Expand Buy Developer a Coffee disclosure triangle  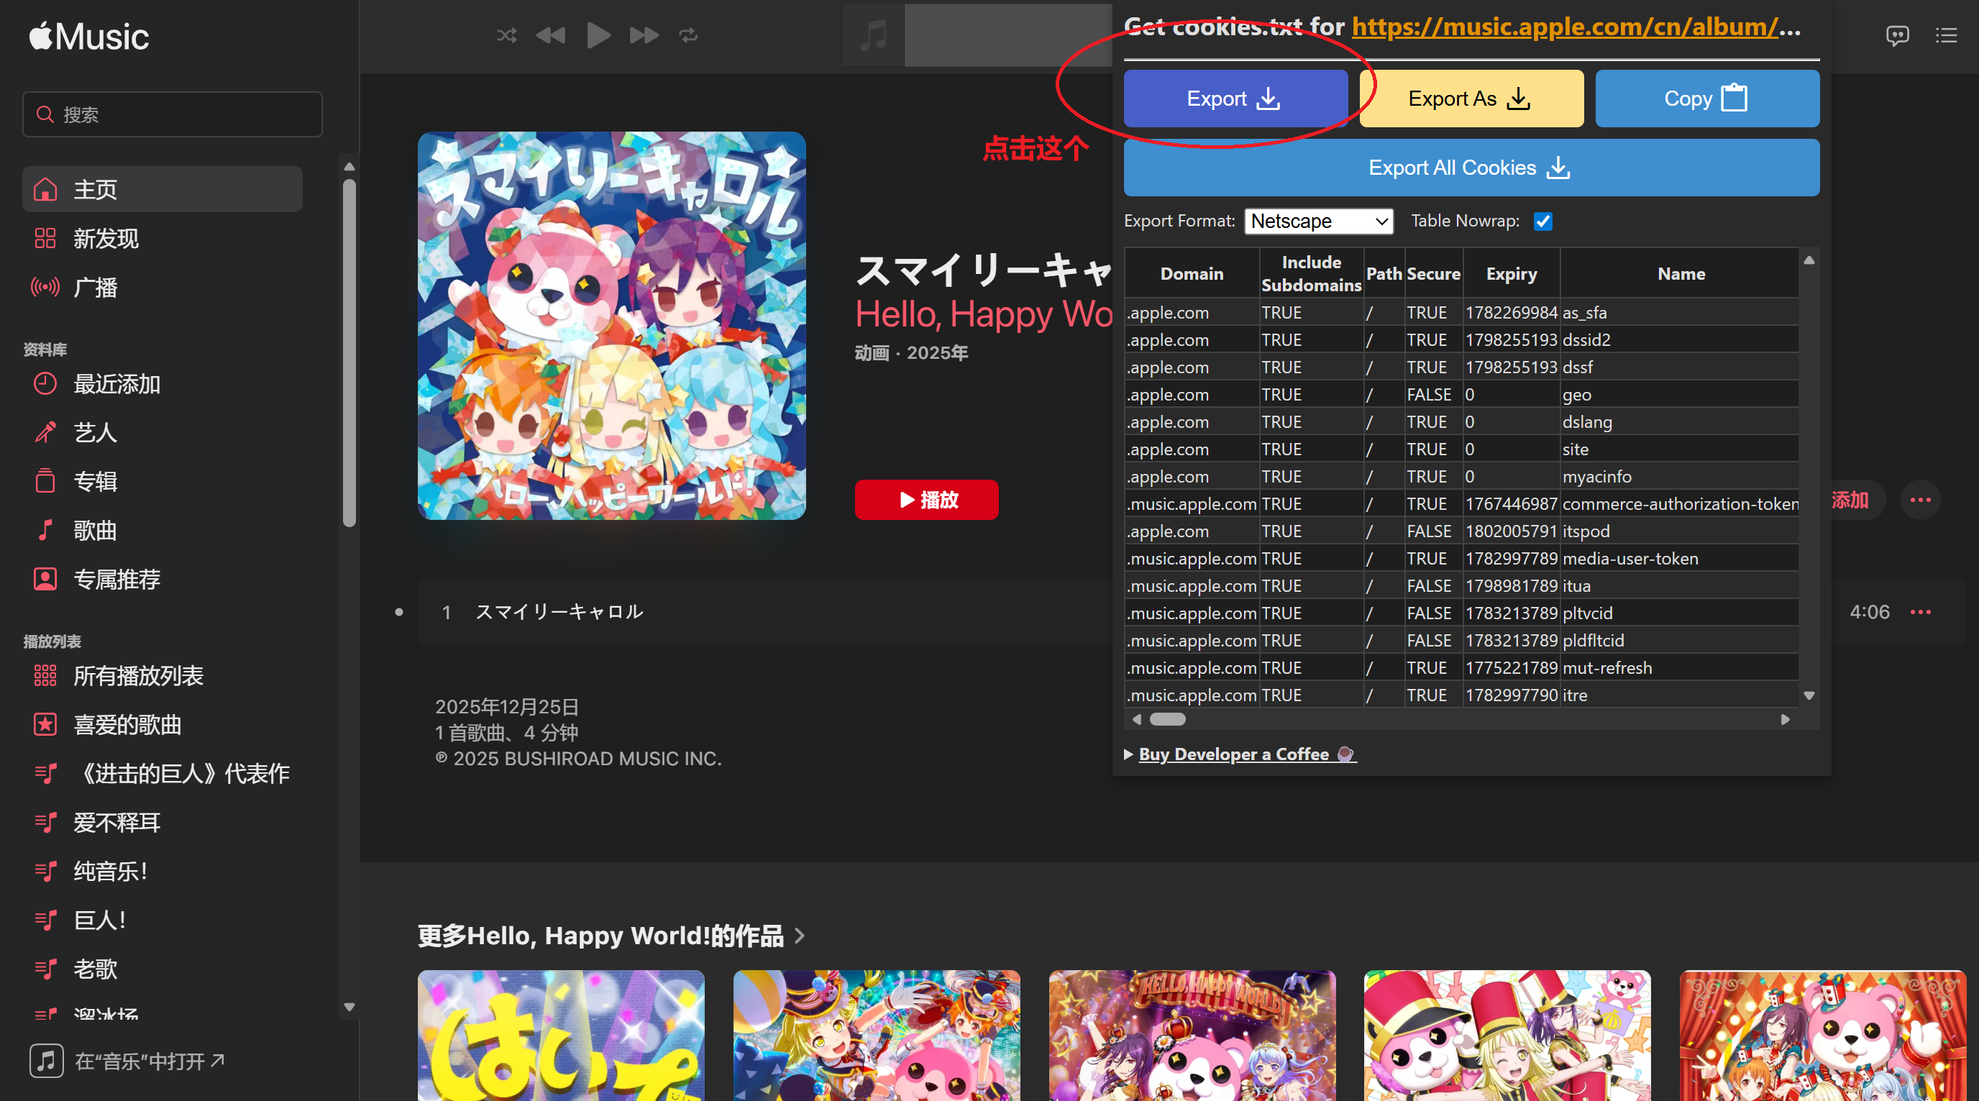coord(1128,754)
